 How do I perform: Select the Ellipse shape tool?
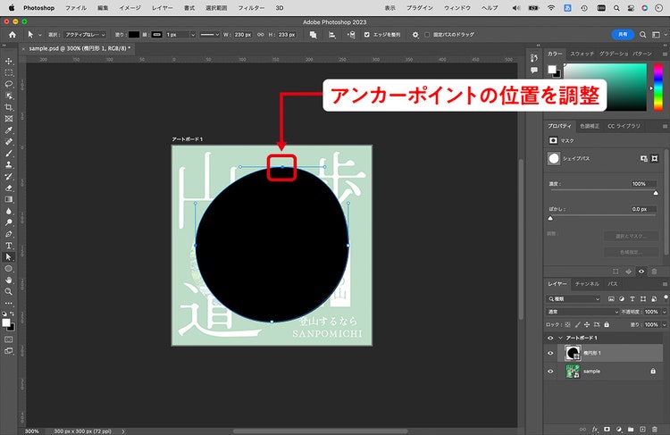[x=9, y=269]
